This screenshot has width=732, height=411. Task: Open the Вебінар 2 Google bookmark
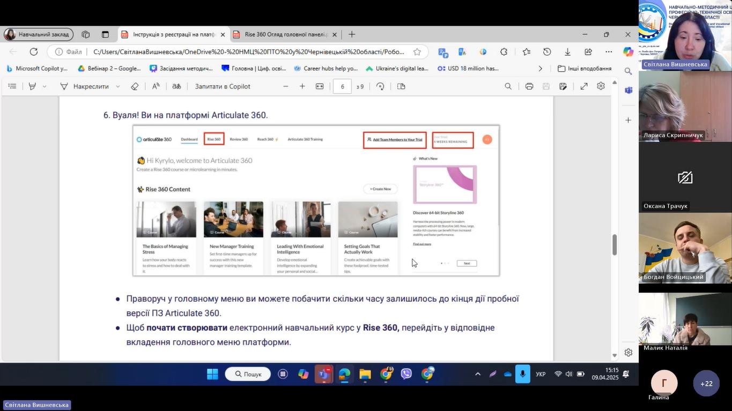pyautogui.click(x=109, y=69)
